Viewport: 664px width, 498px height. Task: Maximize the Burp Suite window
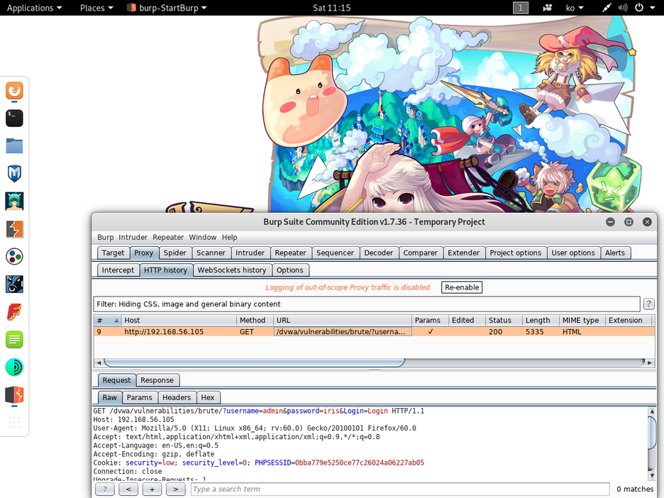point(629,222)
